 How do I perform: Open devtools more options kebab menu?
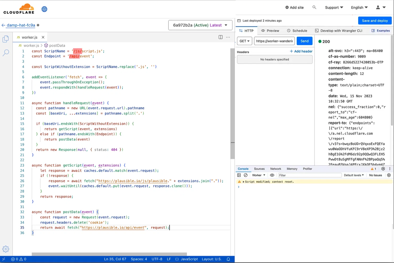(x=389, y=169)
